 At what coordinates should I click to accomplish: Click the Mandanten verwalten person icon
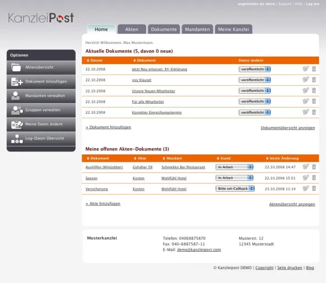16,96
